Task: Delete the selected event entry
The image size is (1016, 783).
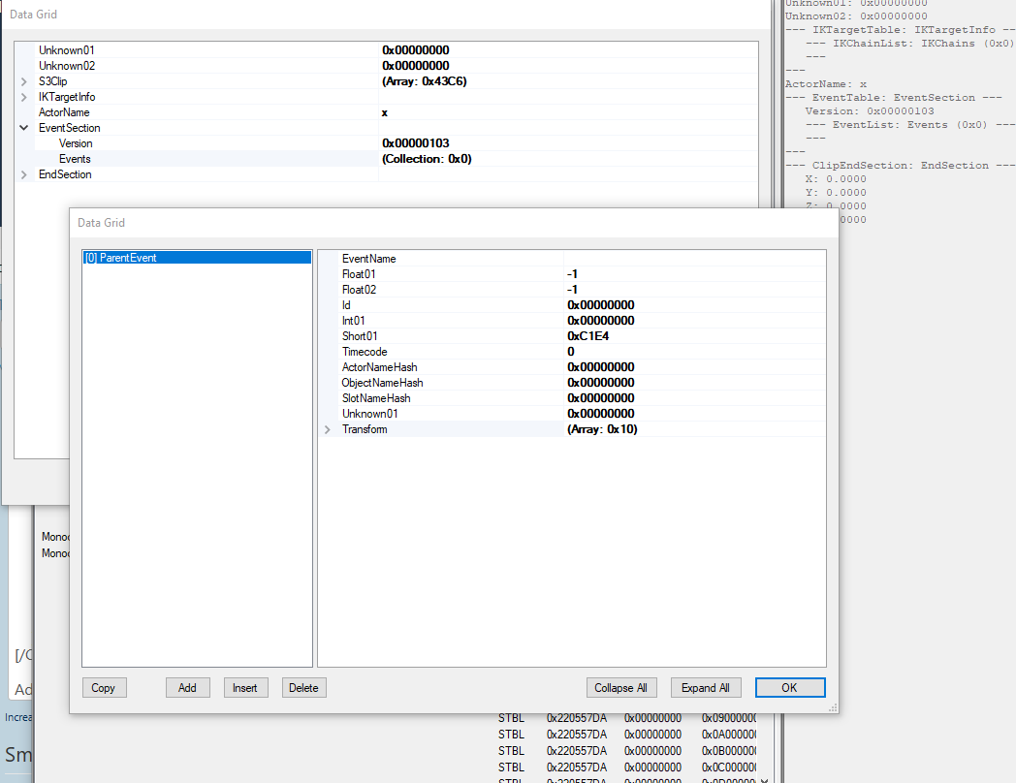Action: click(x=303, y=688)
